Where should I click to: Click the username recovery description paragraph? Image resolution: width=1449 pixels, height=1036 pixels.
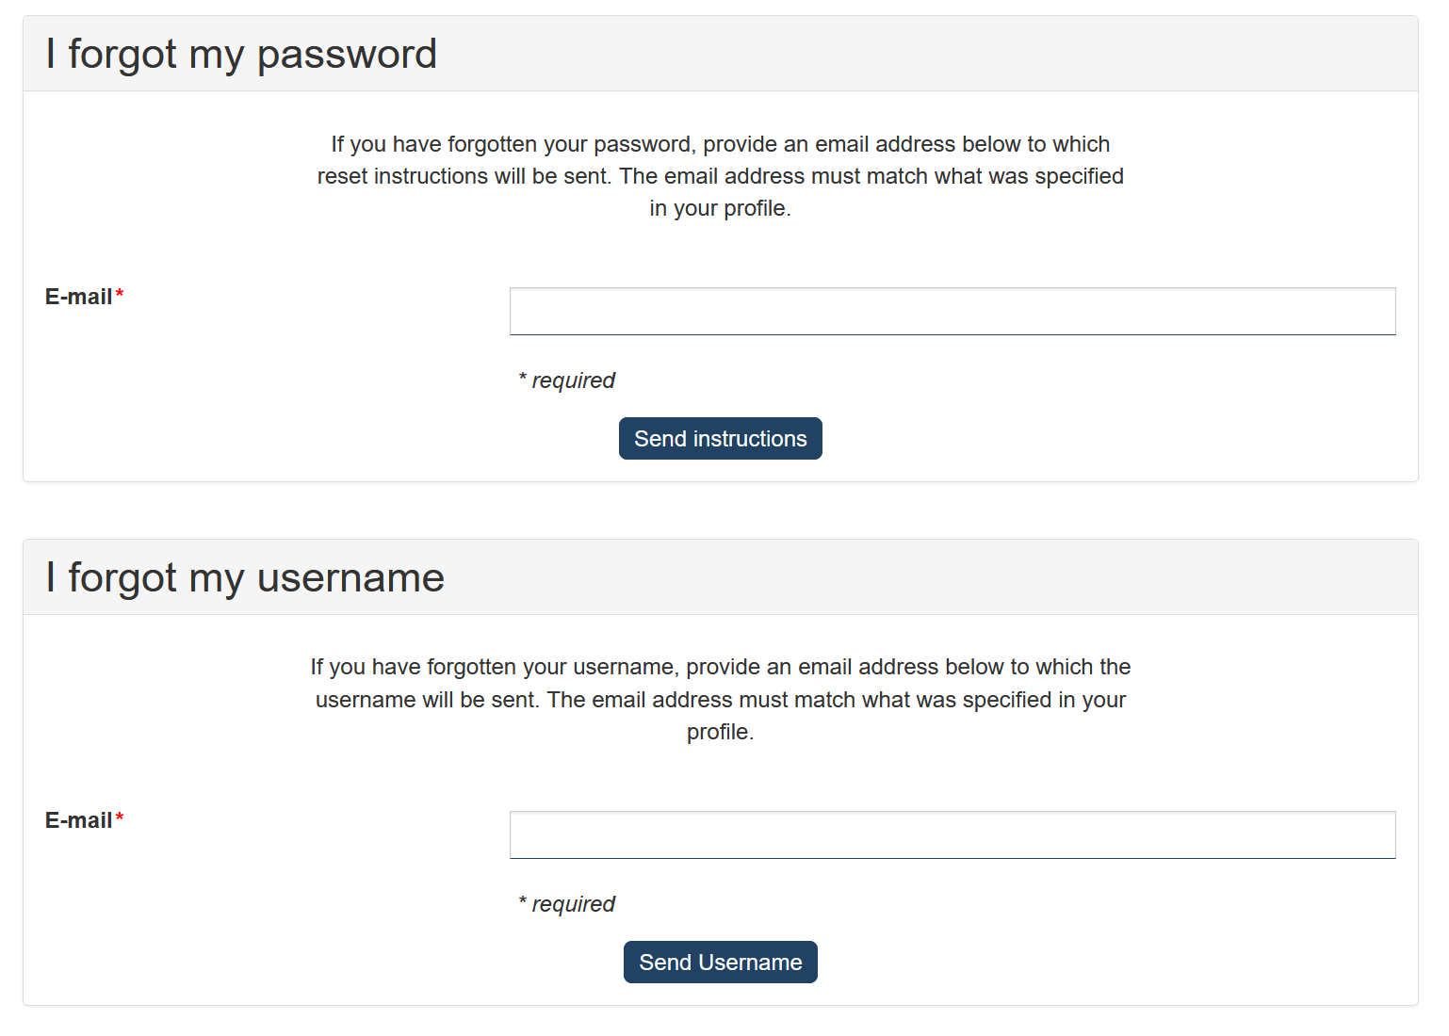[x=720, y=700]
